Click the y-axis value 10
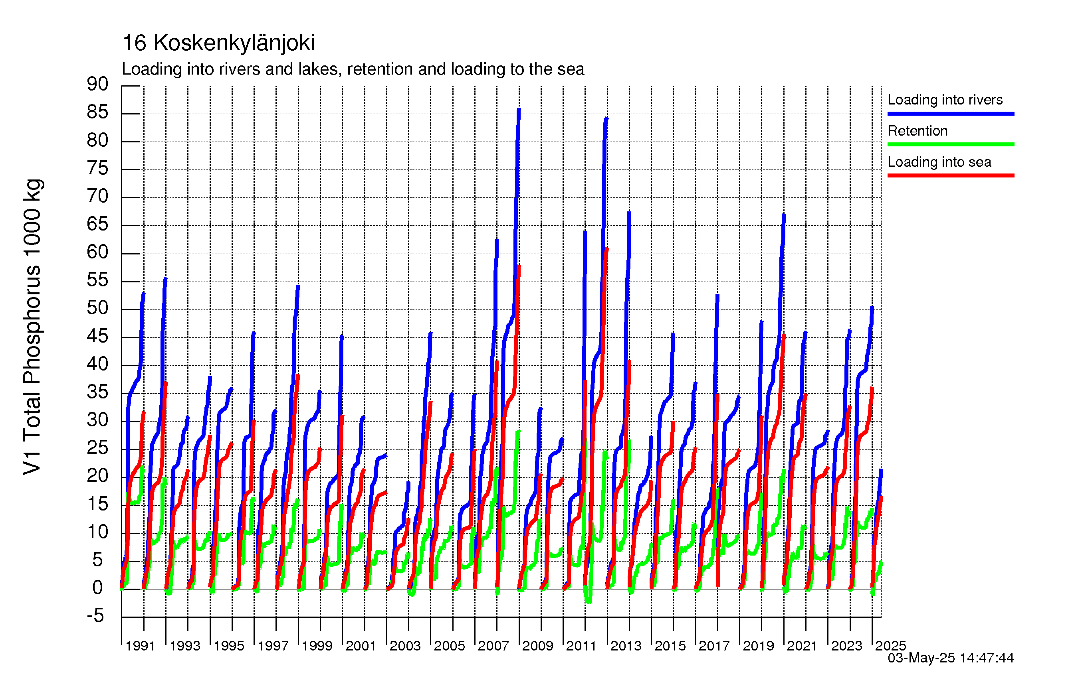The height and width of the screenshot is (678, 1078). [97, 532]
